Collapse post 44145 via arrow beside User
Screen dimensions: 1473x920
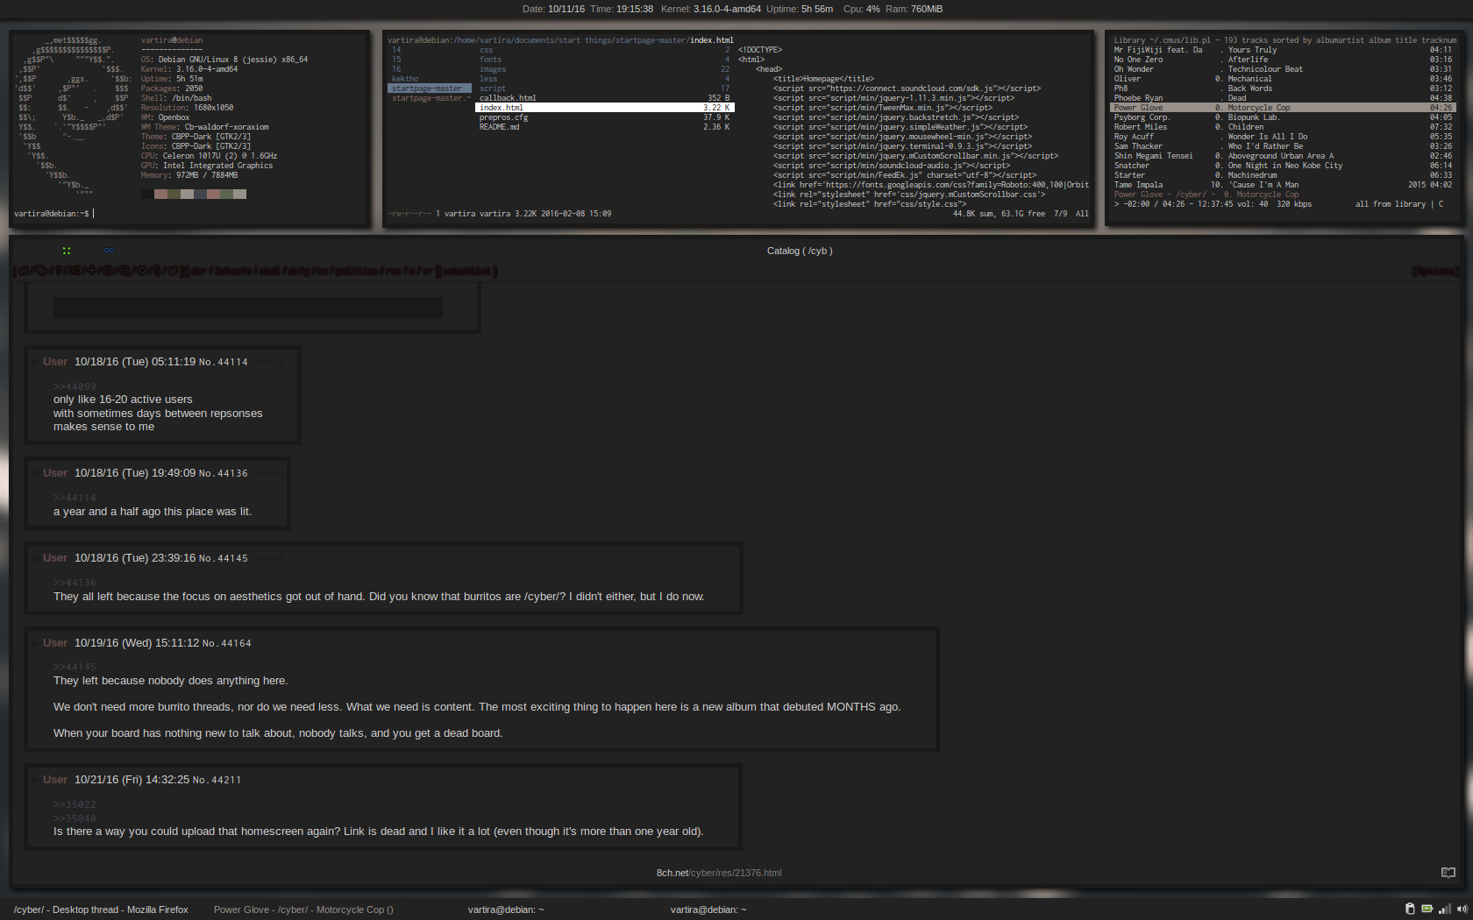[36, 558]
